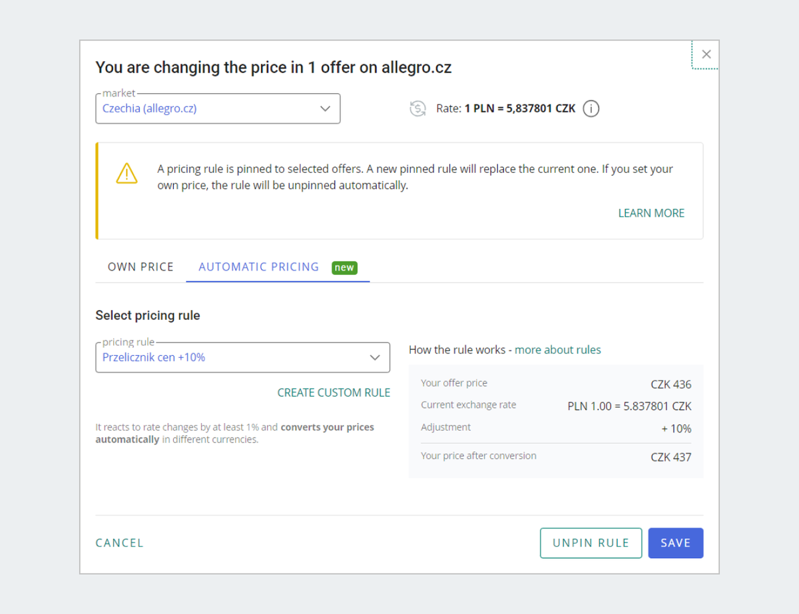The height and width of the screenshot is (614, 799).
Task: Follow the LEARN MORE link
Action: pyautogui.click(x=651, y=213)
